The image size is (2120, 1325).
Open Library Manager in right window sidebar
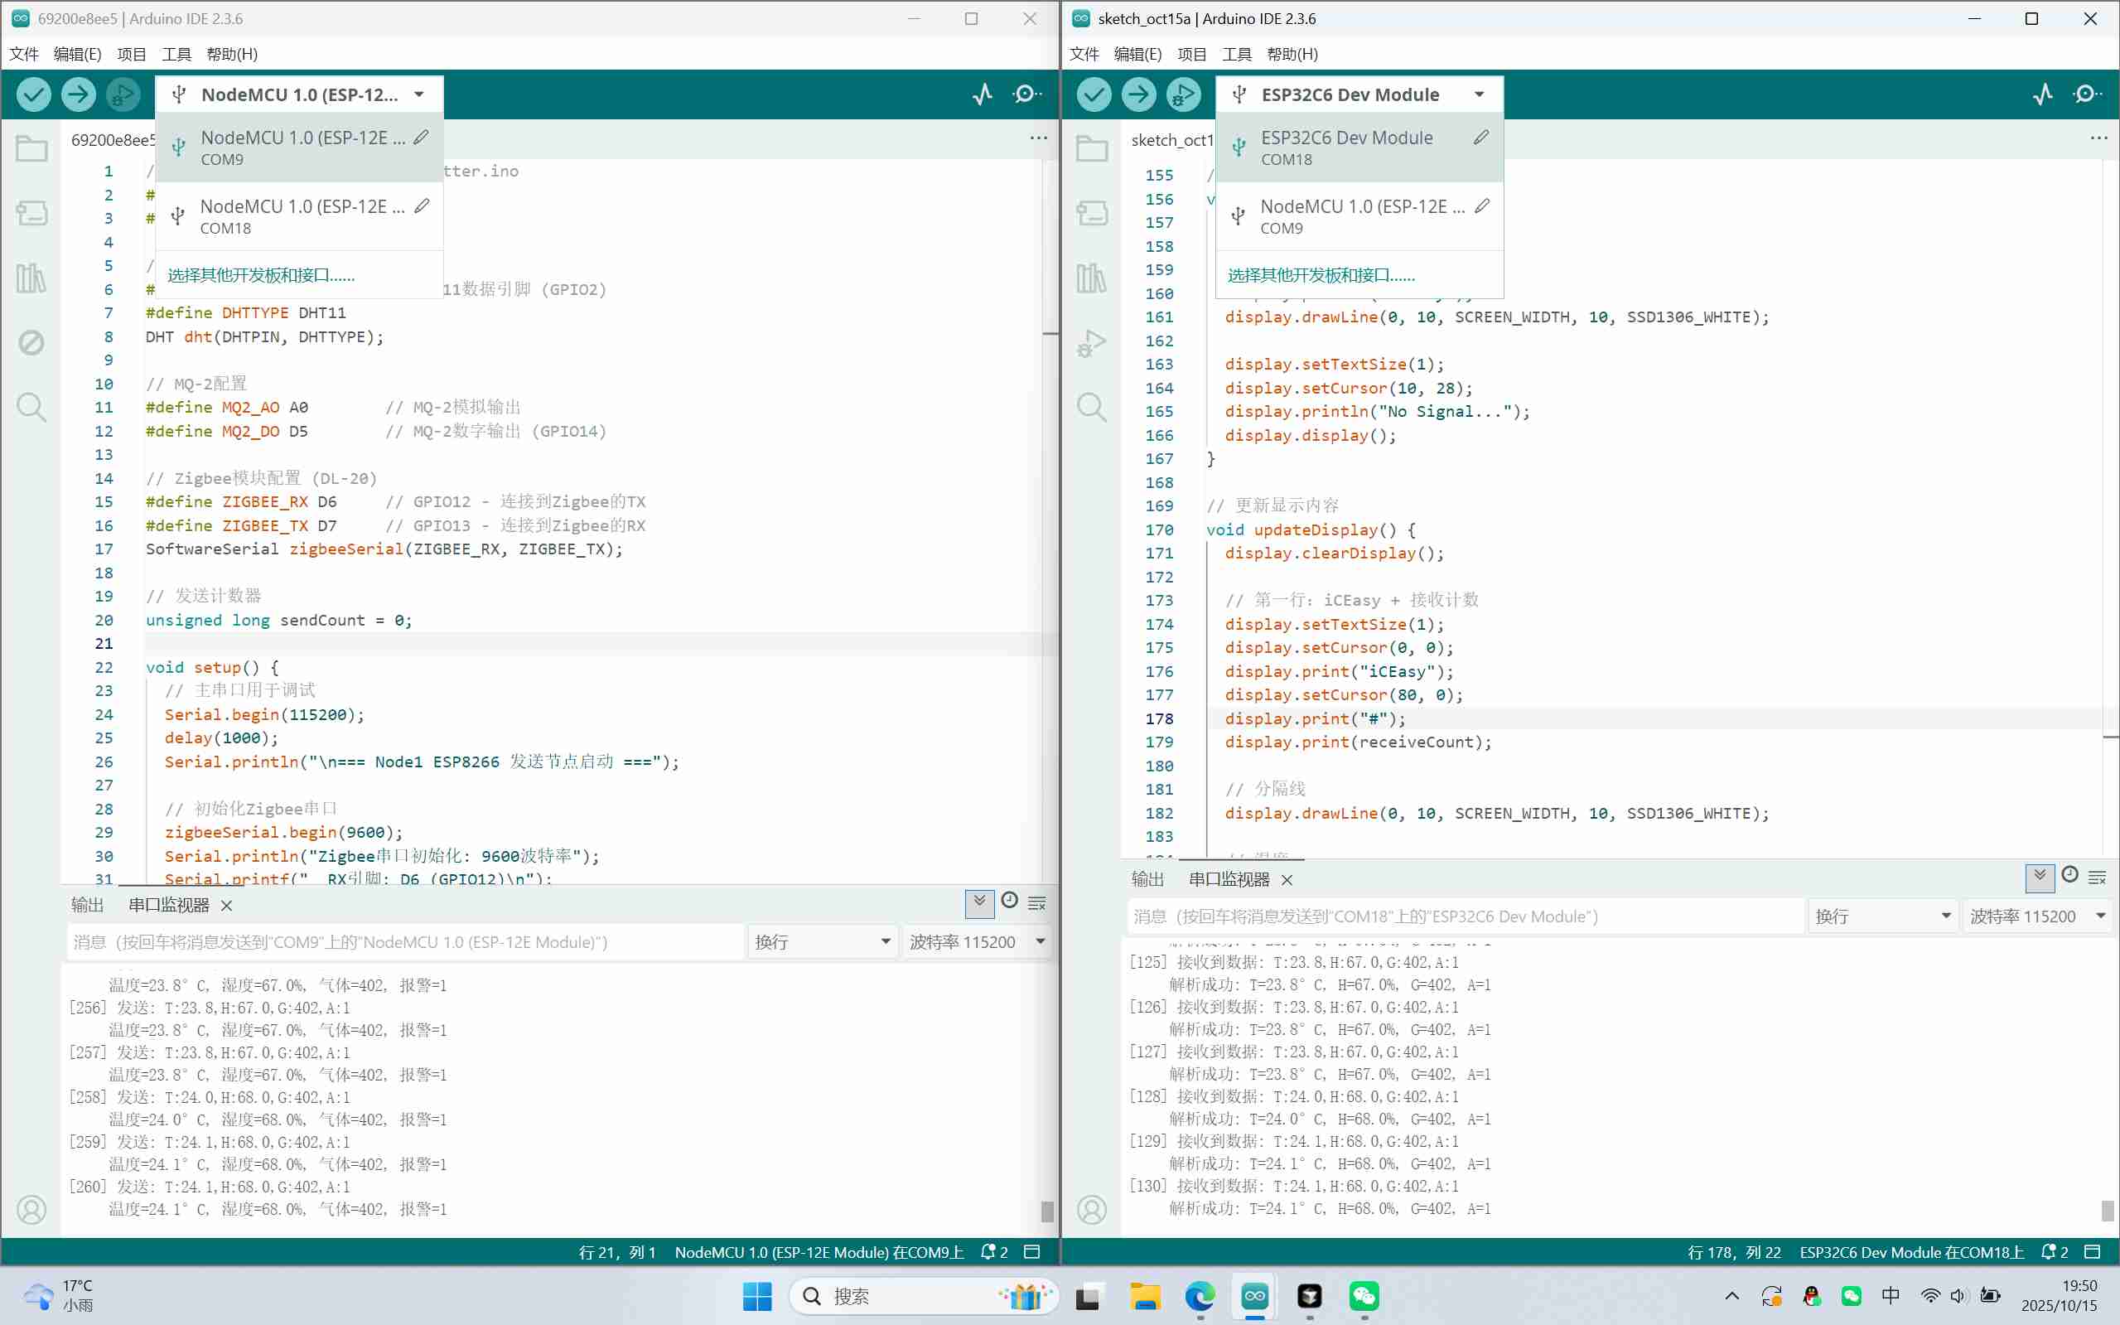pyautogui.click(x=1092, y=278)
